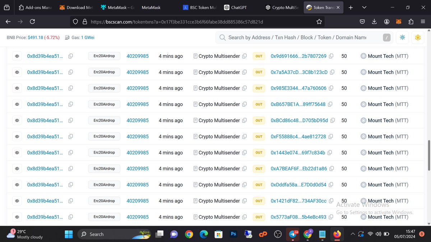Preview transaction in 0xB657BE1A row
The height and width of the screenshot is (242, 431).
[x=17, y=104]
